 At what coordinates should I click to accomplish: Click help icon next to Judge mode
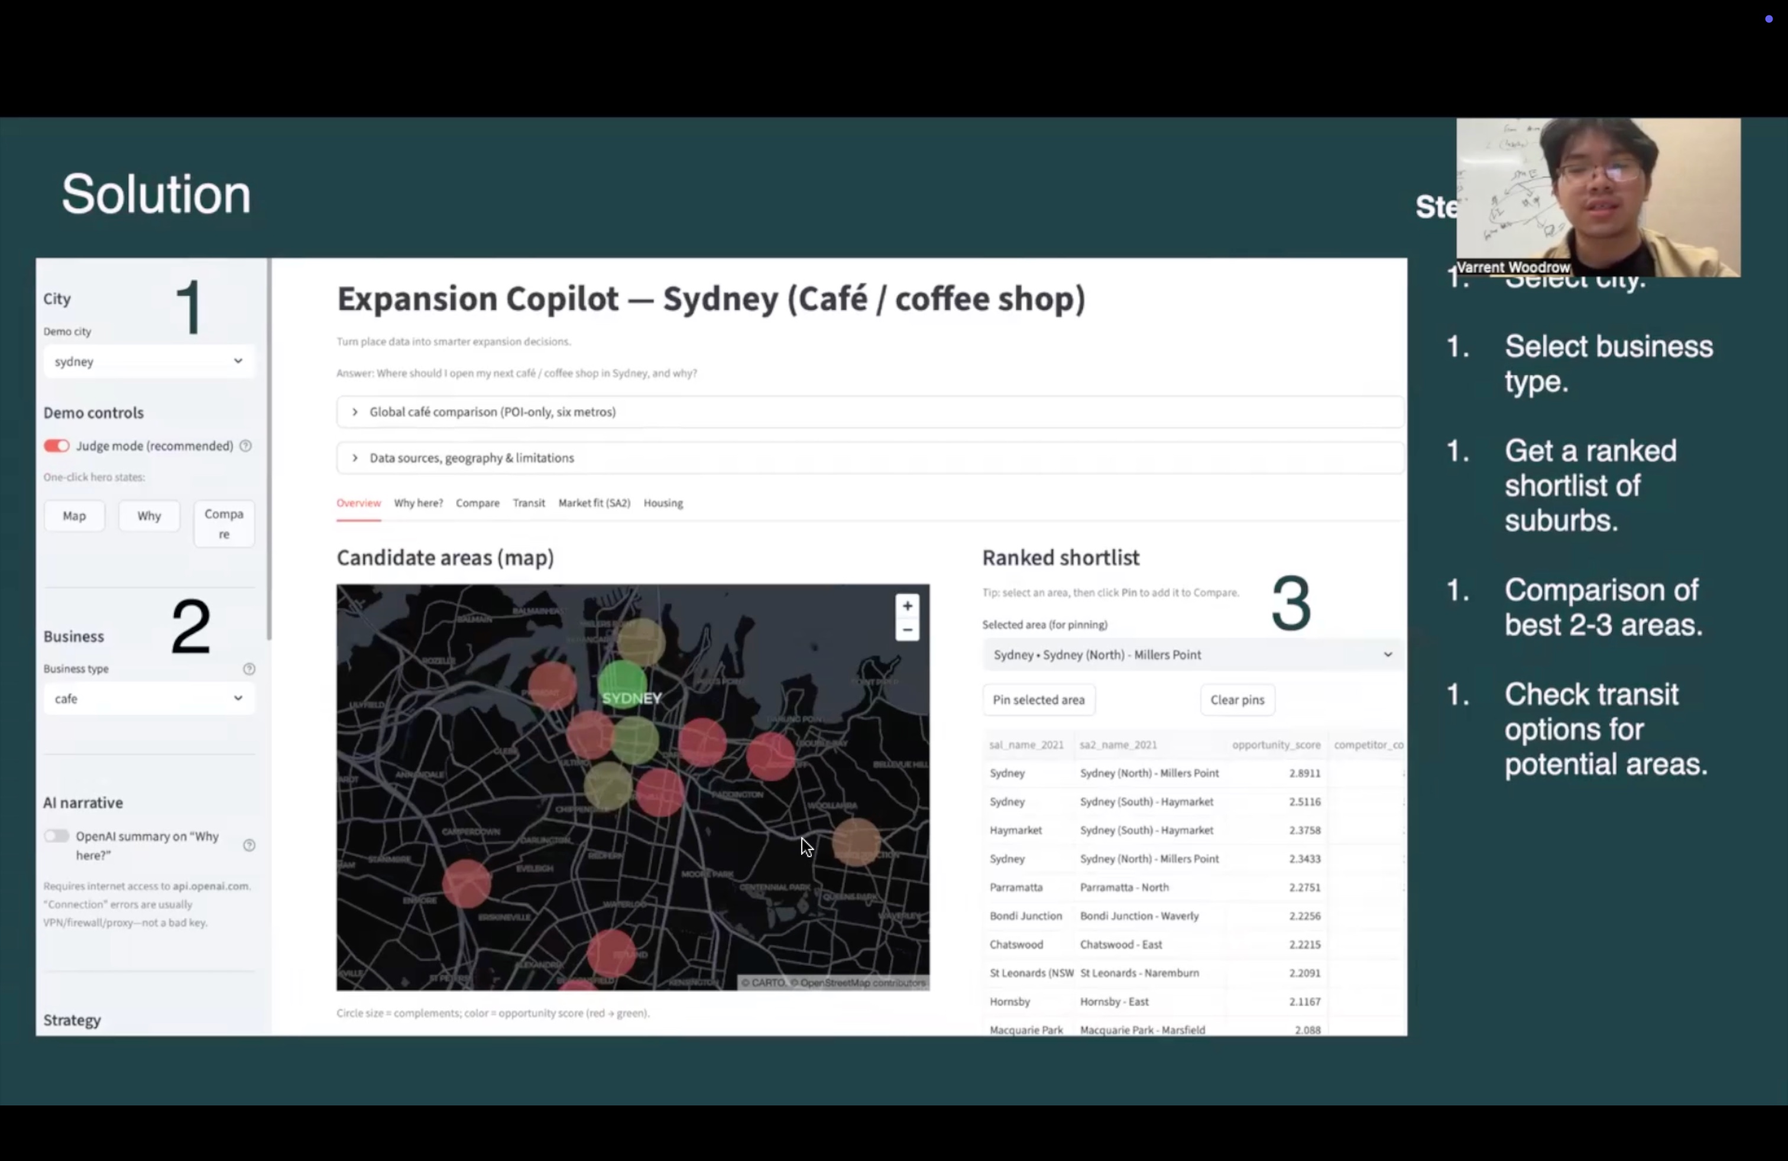(x=245, y=446)
